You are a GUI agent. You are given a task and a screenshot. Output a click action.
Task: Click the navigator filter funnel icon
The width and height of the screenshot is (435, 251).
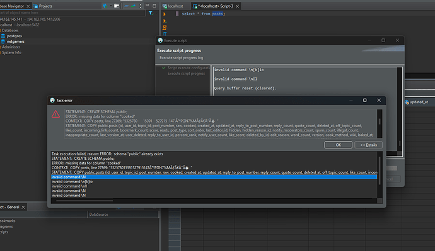coord(151,13)
